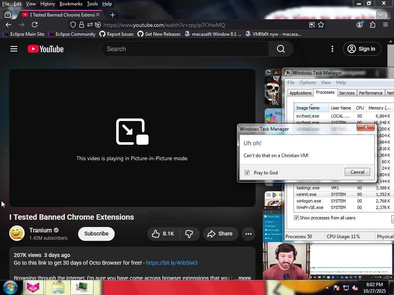The width and height of the screenshot is (394, 295).
Task: Open more actions ellipsis below video
Action: click(x=248, y=234)
